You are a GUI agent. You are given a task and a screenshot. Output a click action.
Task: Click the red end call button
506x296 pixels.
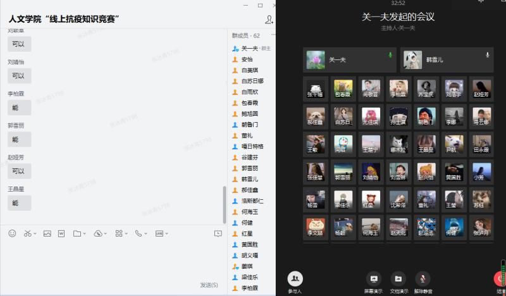500,279
